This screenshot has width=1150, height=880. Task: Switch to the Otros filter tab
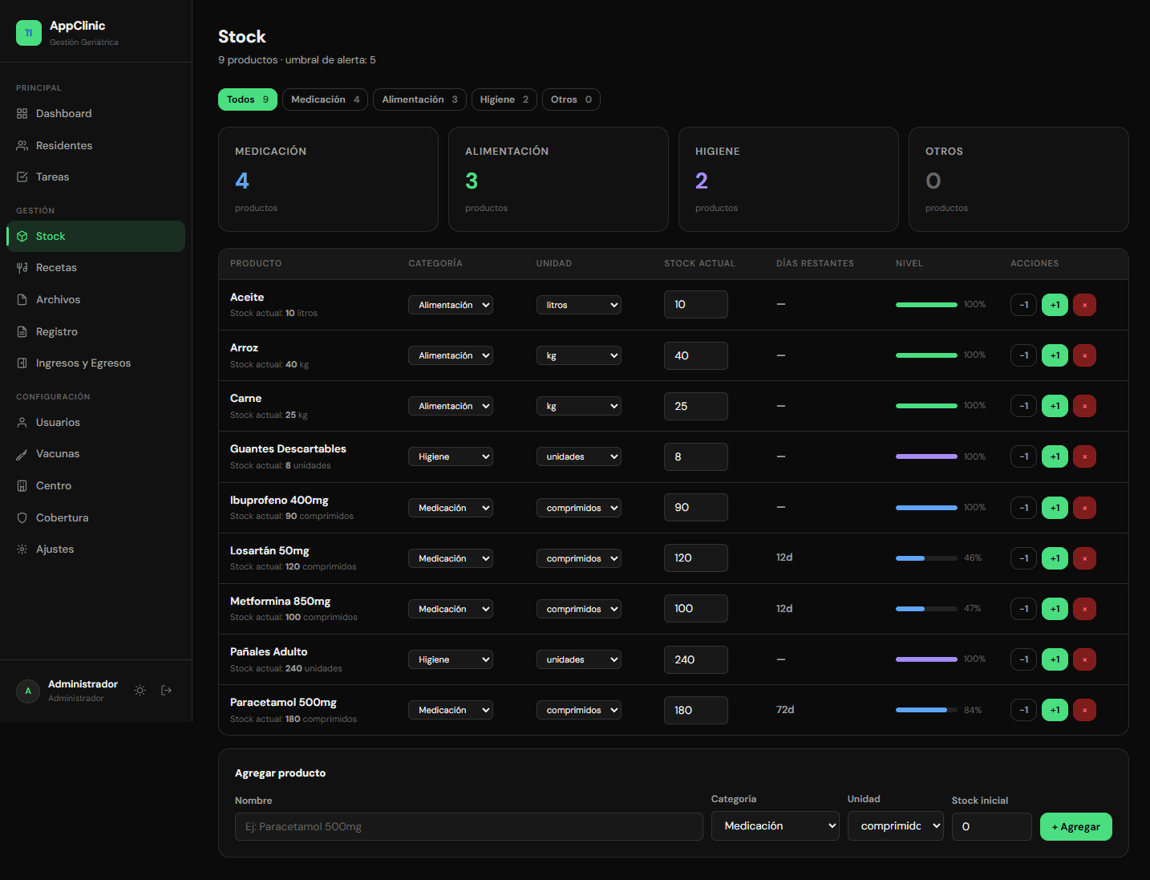571,99
